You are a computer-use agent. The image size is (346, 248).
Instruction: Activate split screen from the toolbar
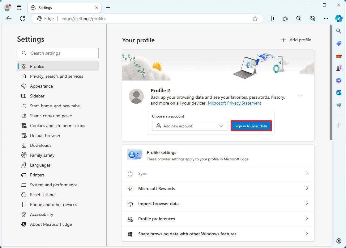[271, 19]
